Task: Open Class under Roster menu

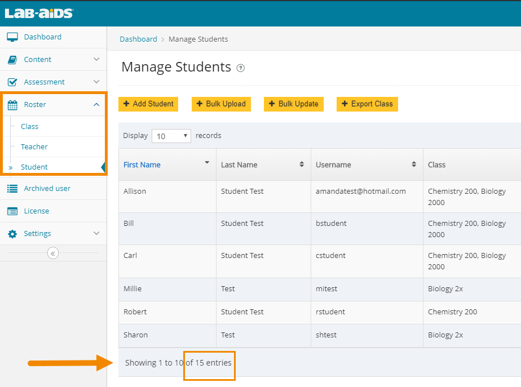Action: tap(30, 127)
